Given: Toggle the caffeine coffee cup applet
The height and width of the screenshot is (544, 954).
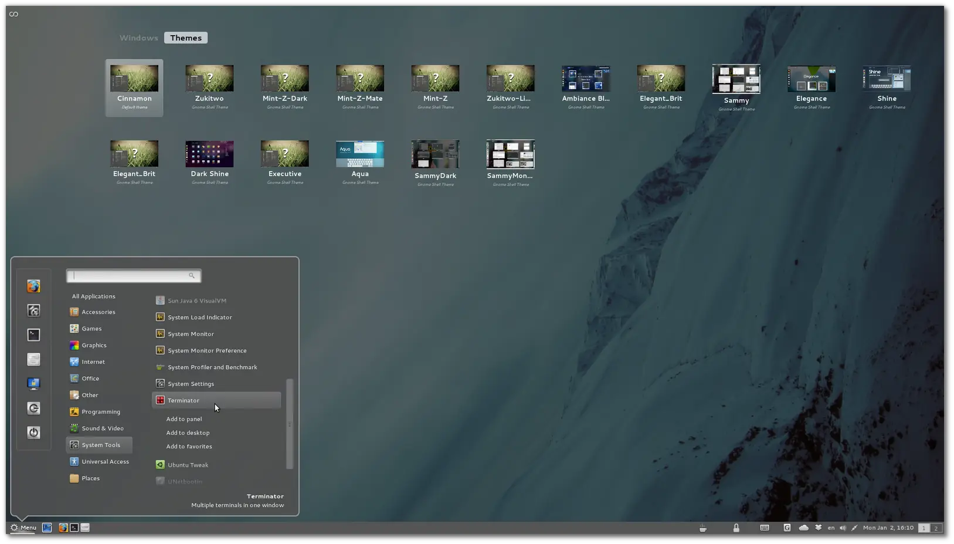Looking at the screenshot, I should [702, 528].
